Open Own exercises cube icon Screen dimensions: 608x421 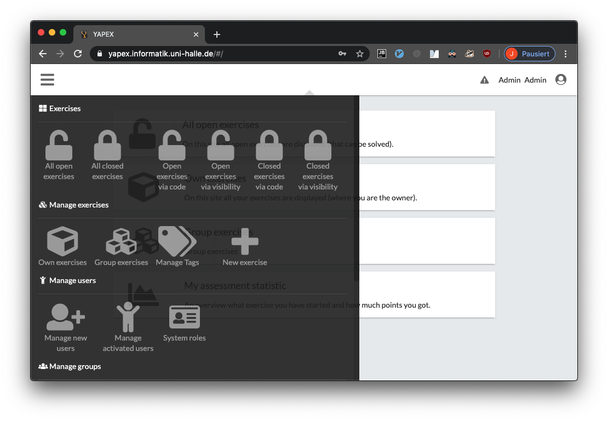62,241
